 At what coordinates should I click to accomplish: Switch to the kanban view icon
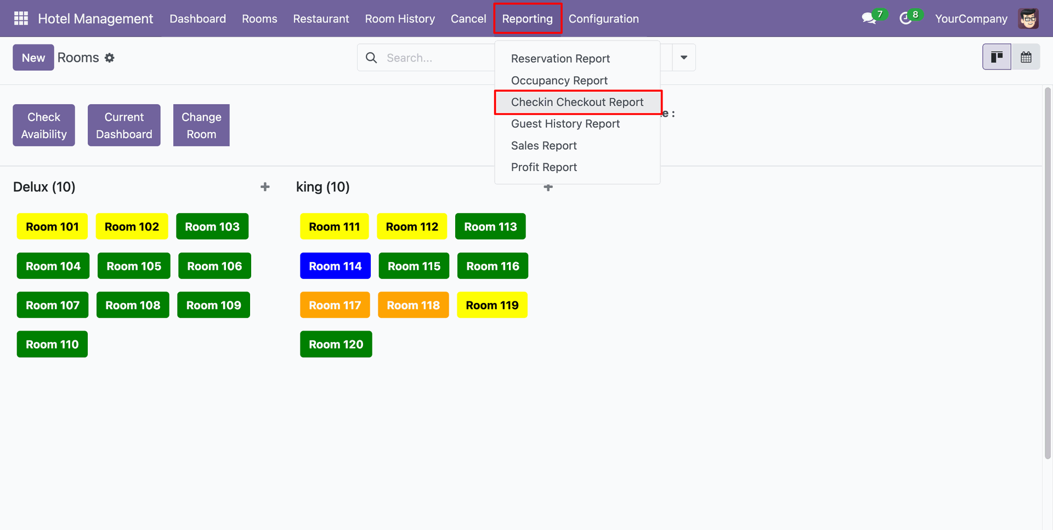(x=997, y=57)
